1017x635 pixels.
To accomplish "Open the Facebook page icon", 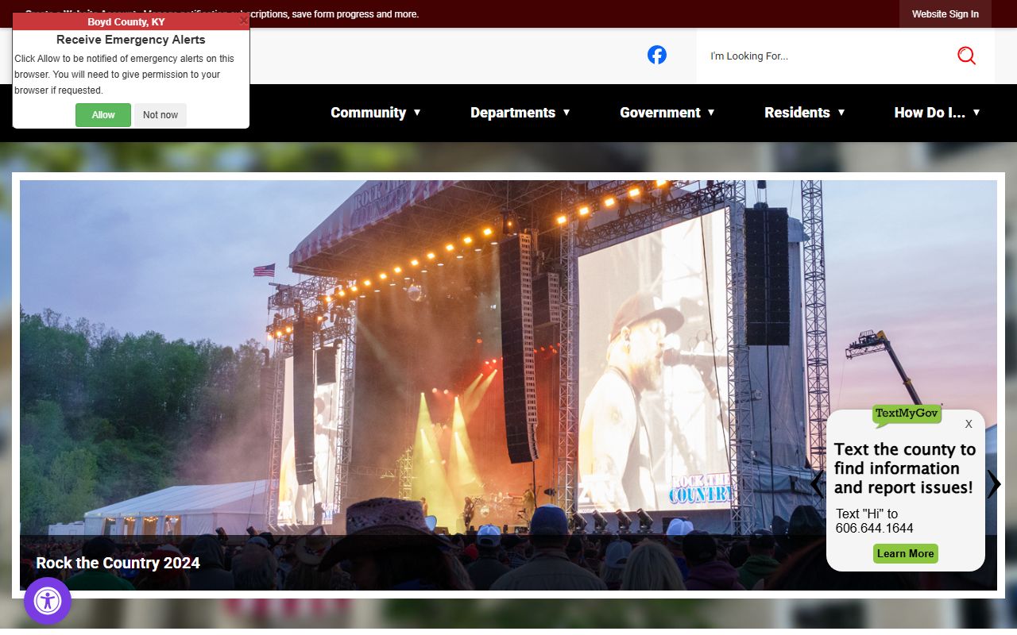I will [656, 55].
